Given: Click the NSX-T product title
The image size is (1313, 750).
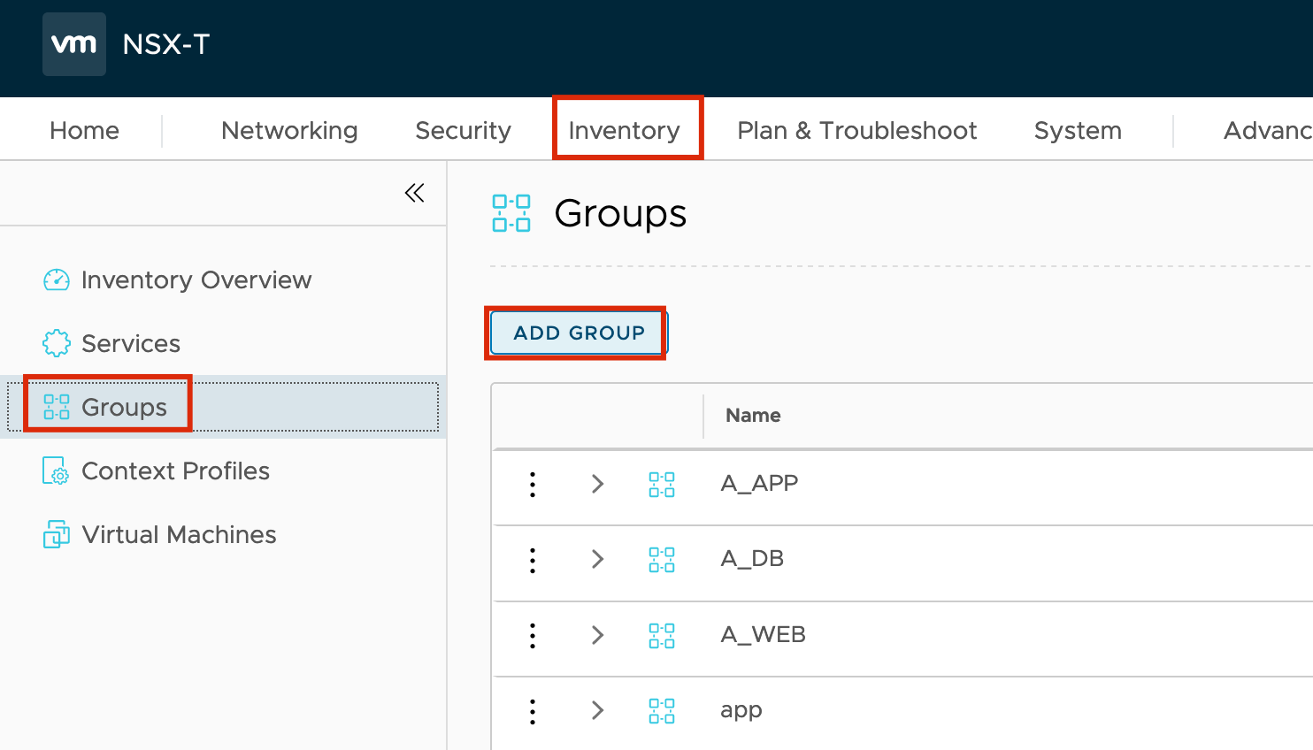Looking at the screenshot, I should point(166,44).
